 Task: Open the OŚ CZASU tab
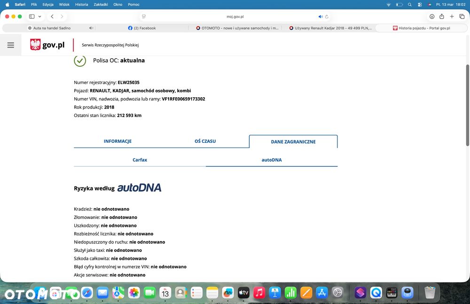coord(205,141)
